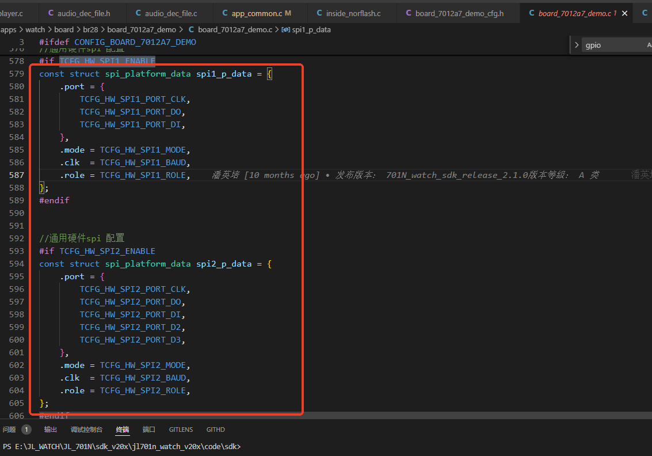This screenshot has width=652, height=456.
Task: Select the 终端 terminal panel tab
Action: click(122, 430)
